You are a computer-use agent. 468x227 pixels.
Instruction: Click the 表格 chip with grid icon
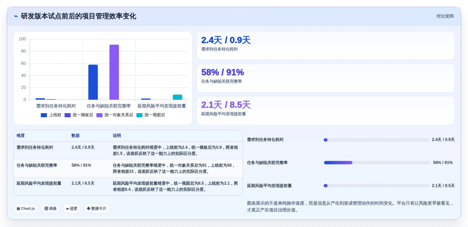click(x=50, y=208)
